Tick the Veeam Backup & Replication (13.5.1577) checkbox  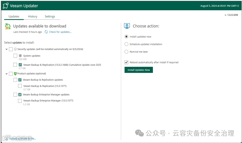(x=20, y=86)
